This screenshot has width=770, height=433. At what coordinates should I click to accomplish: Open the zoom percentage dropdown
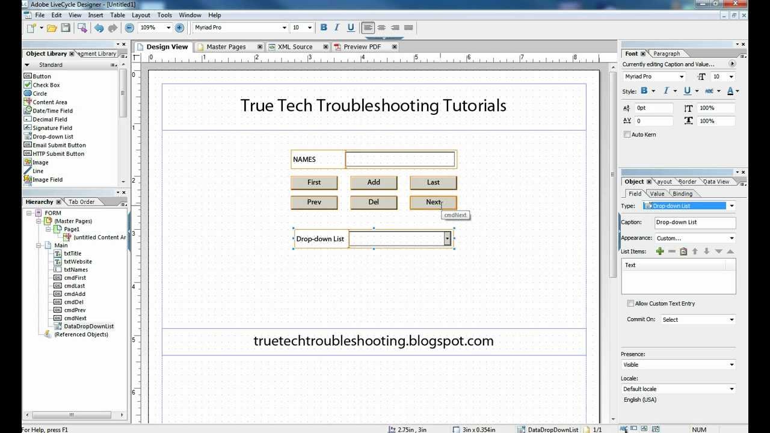click(x=168, y=28)
